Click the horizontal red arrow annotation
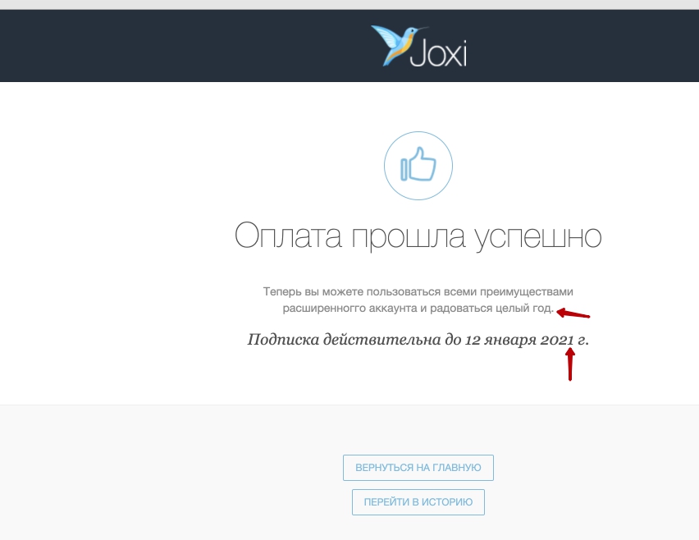 (574, 313)
